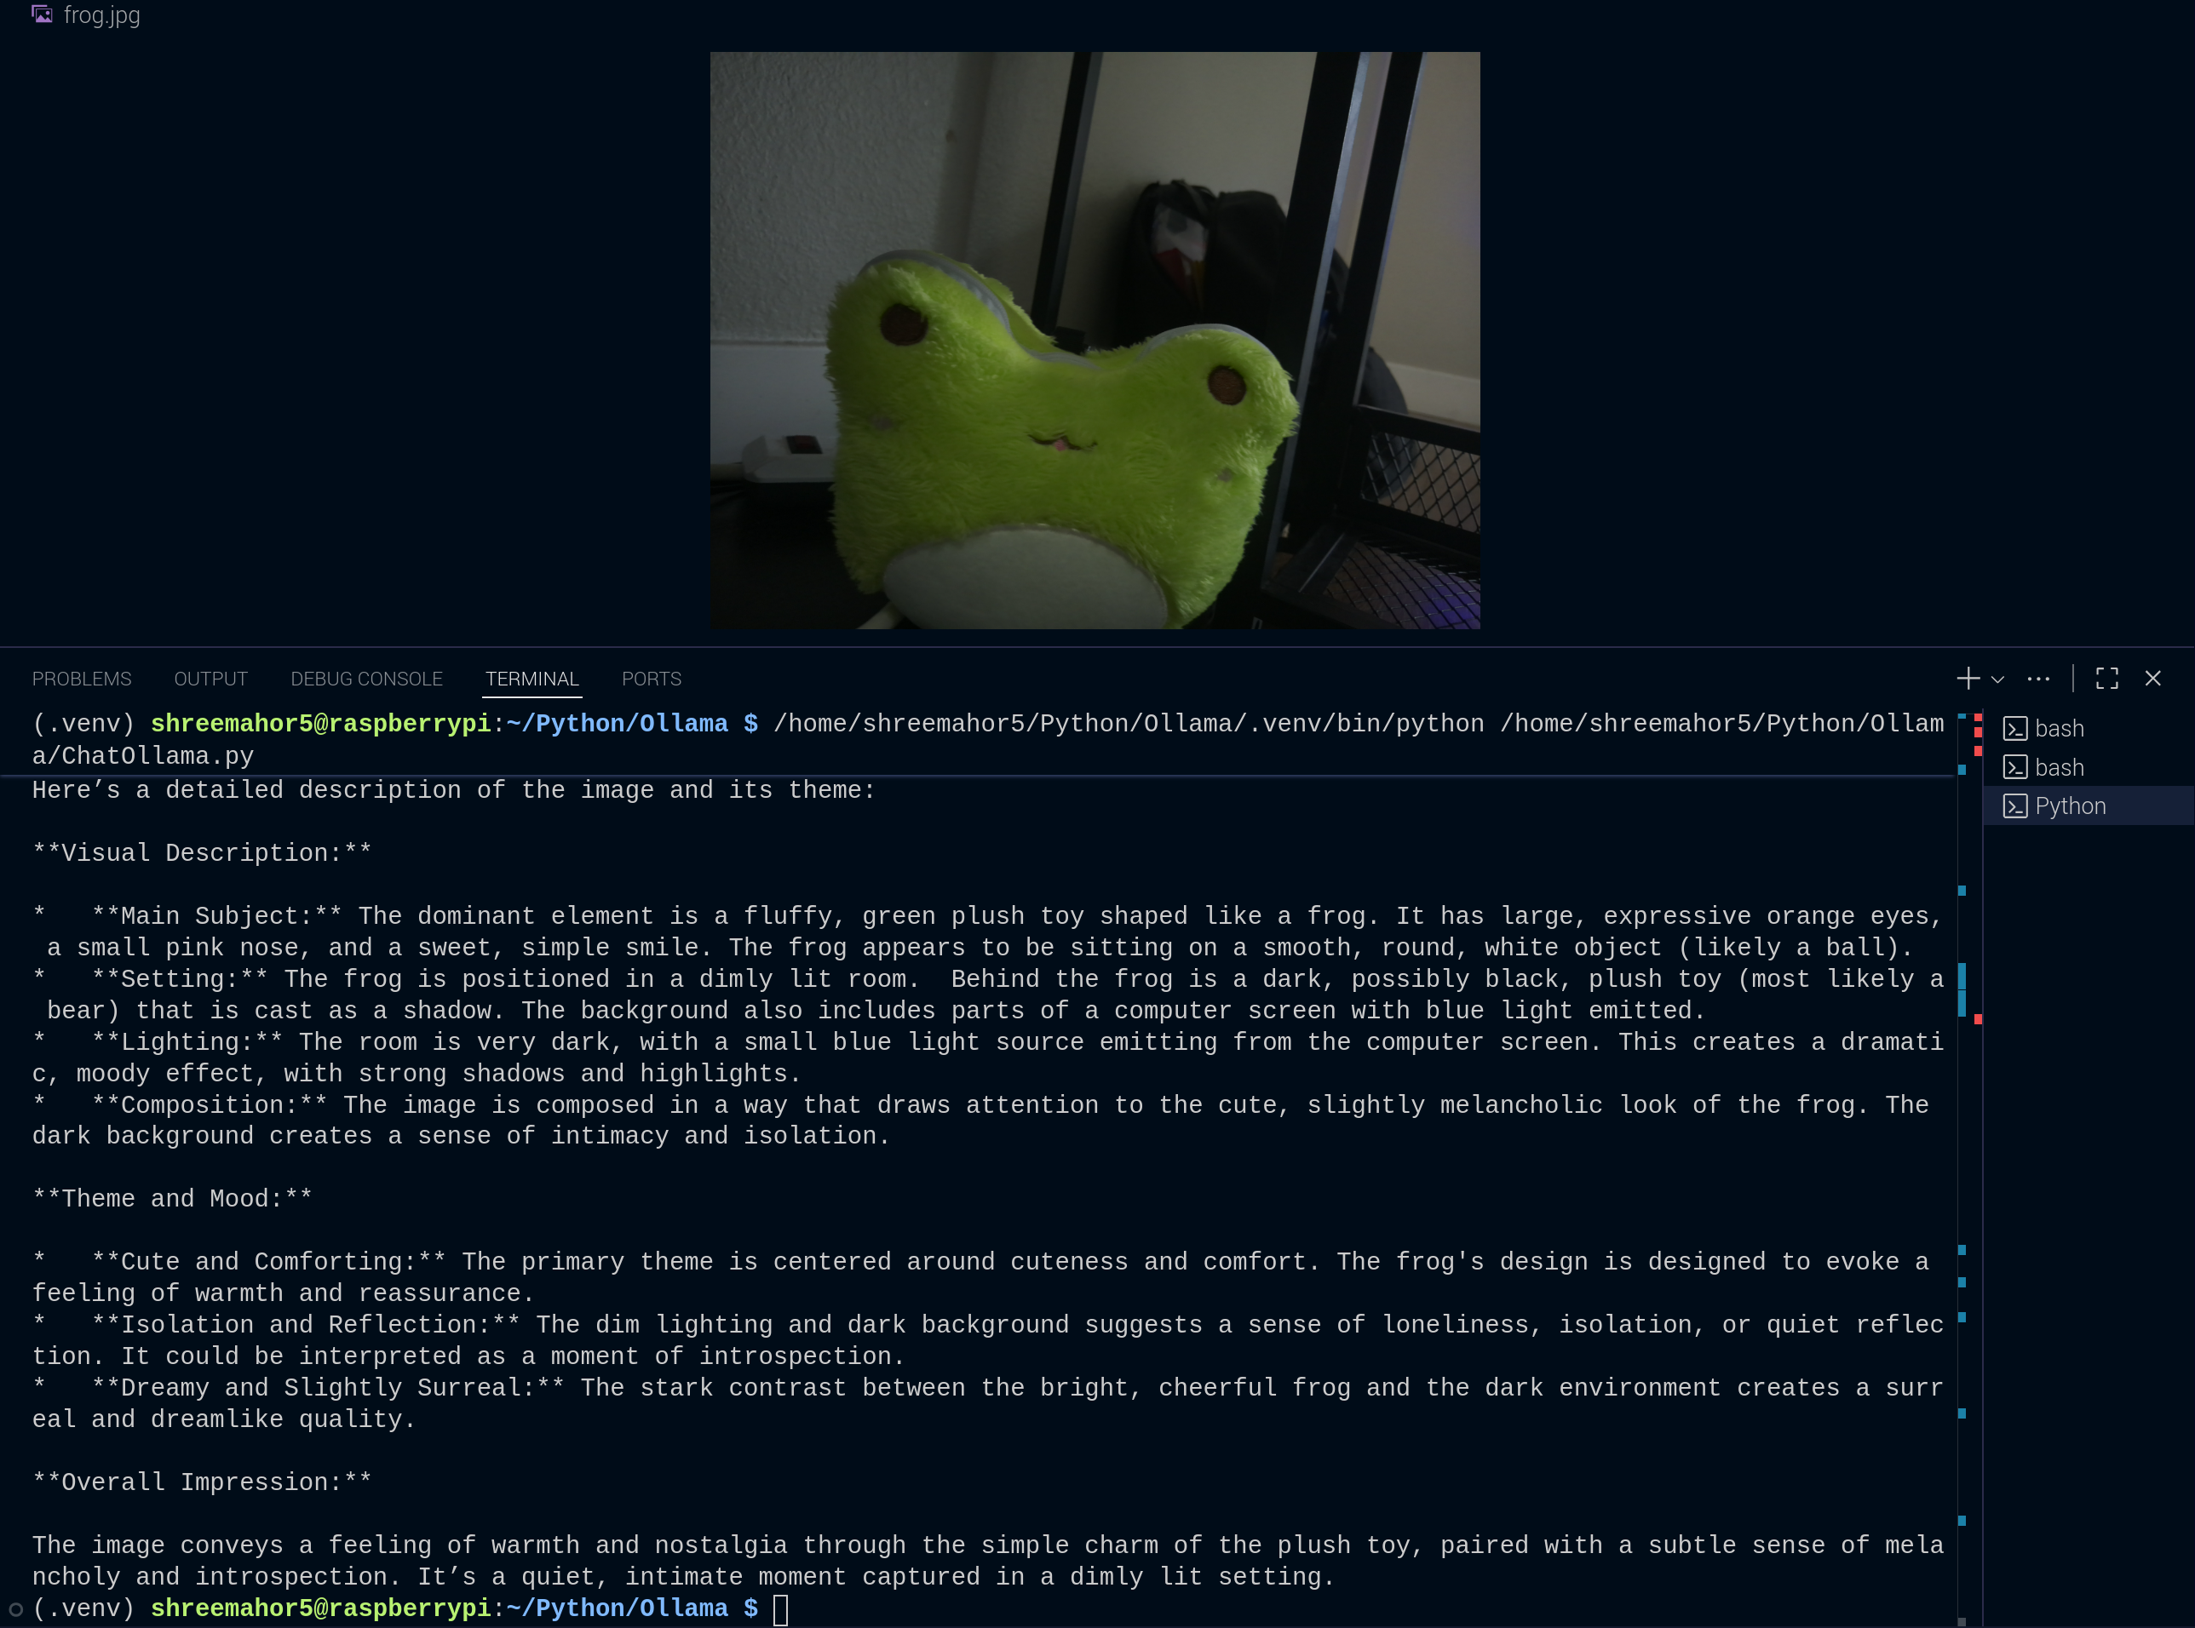This screenshot has width=2195, height=1628.
Task: Switch to the Problems tab
Action: 82,679
